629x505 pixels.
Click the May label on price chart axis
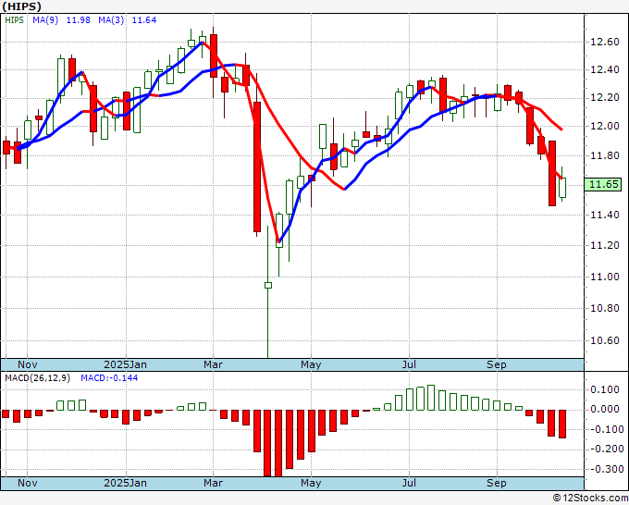(x=311, y=364)
